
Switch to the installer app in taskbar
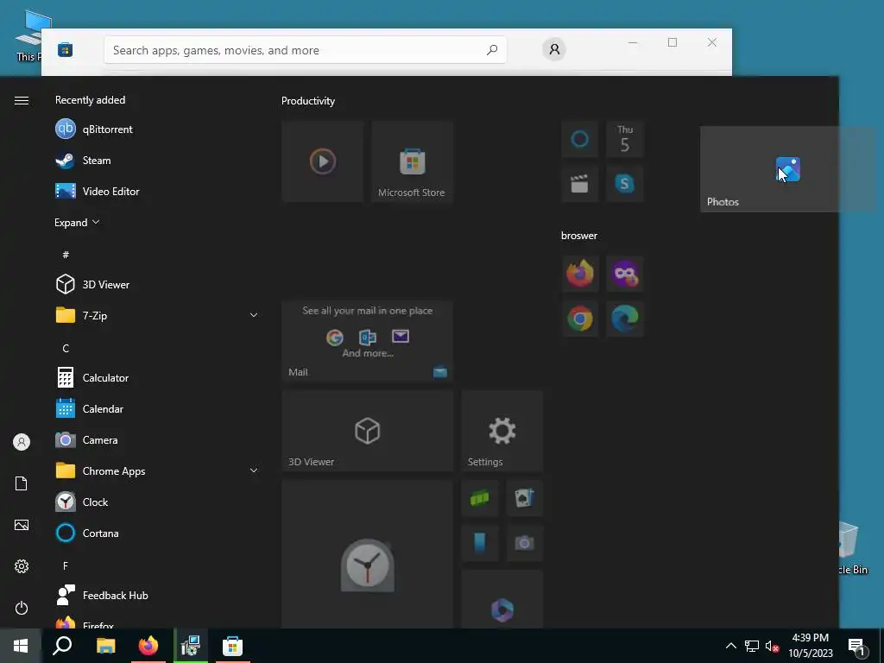point(191,646)
